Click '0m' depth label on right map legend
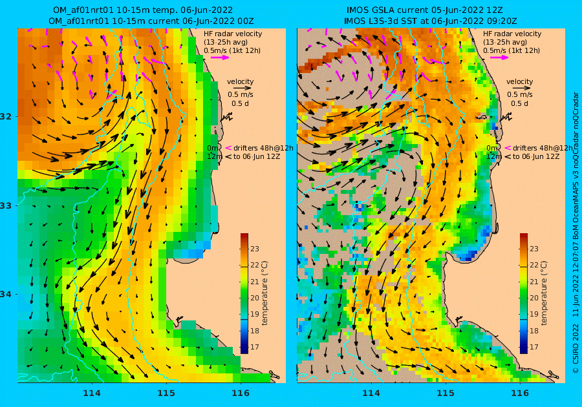The width and height of the screenshot is (582, 407). coord(492,148)
